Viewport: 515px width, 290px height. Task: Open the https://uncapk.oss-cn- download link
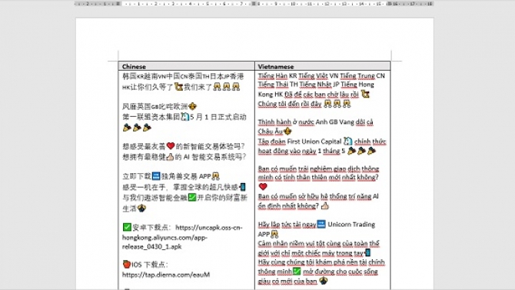[x=209, y=228]
